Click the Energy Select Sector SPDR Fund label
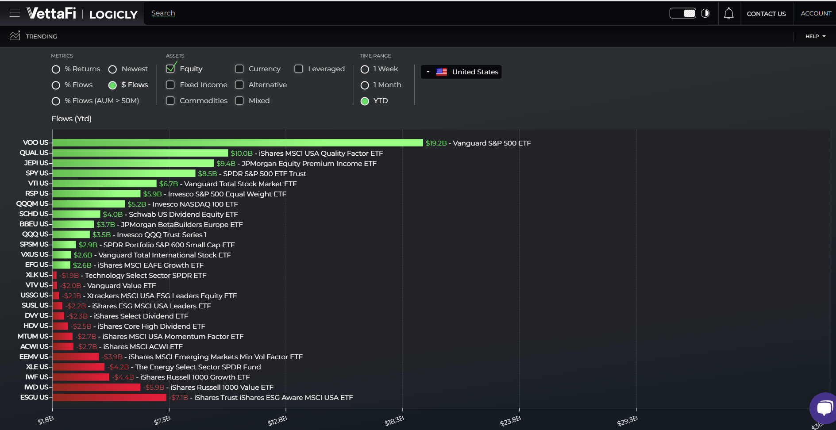This screenshot has height=430, width=836. tap(198, 367)
